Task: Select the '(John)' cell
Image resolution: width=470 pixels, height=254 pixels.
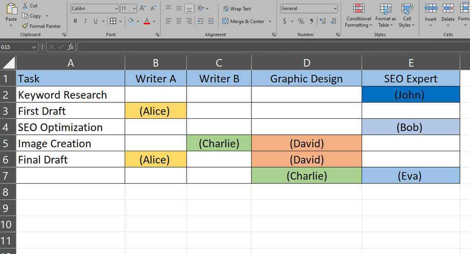Action: pyautogui.click(x=411, y=95)
